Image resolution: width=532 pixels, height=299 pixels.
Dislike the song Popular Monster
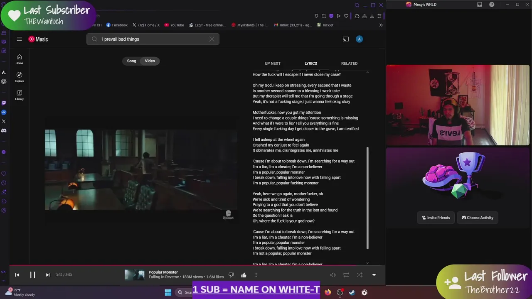(231, 275)
